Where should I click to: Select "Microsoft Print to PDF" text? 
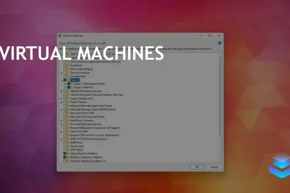coord(82,113)
